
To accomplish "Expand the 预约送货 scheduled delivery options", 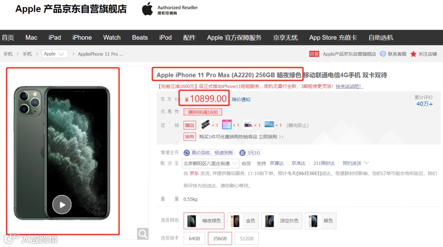I will click(x=356, y=163).
